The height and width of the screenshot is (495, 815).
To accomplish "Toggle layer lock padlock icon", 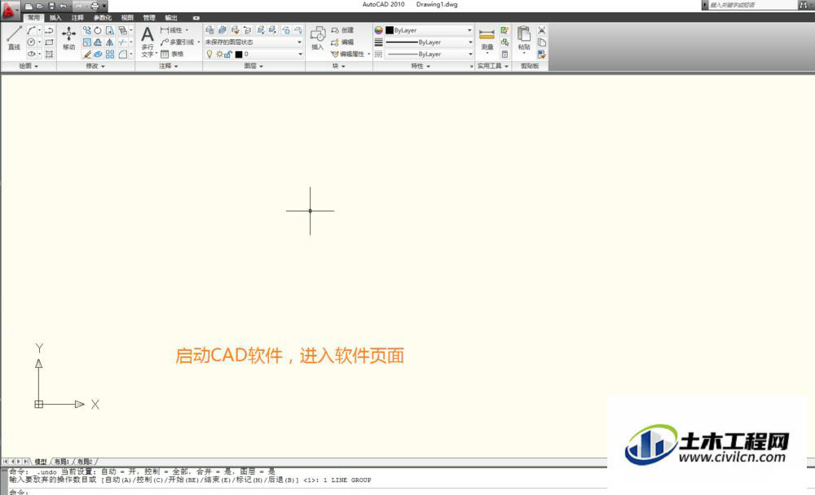I will click(x=227, y=54).
